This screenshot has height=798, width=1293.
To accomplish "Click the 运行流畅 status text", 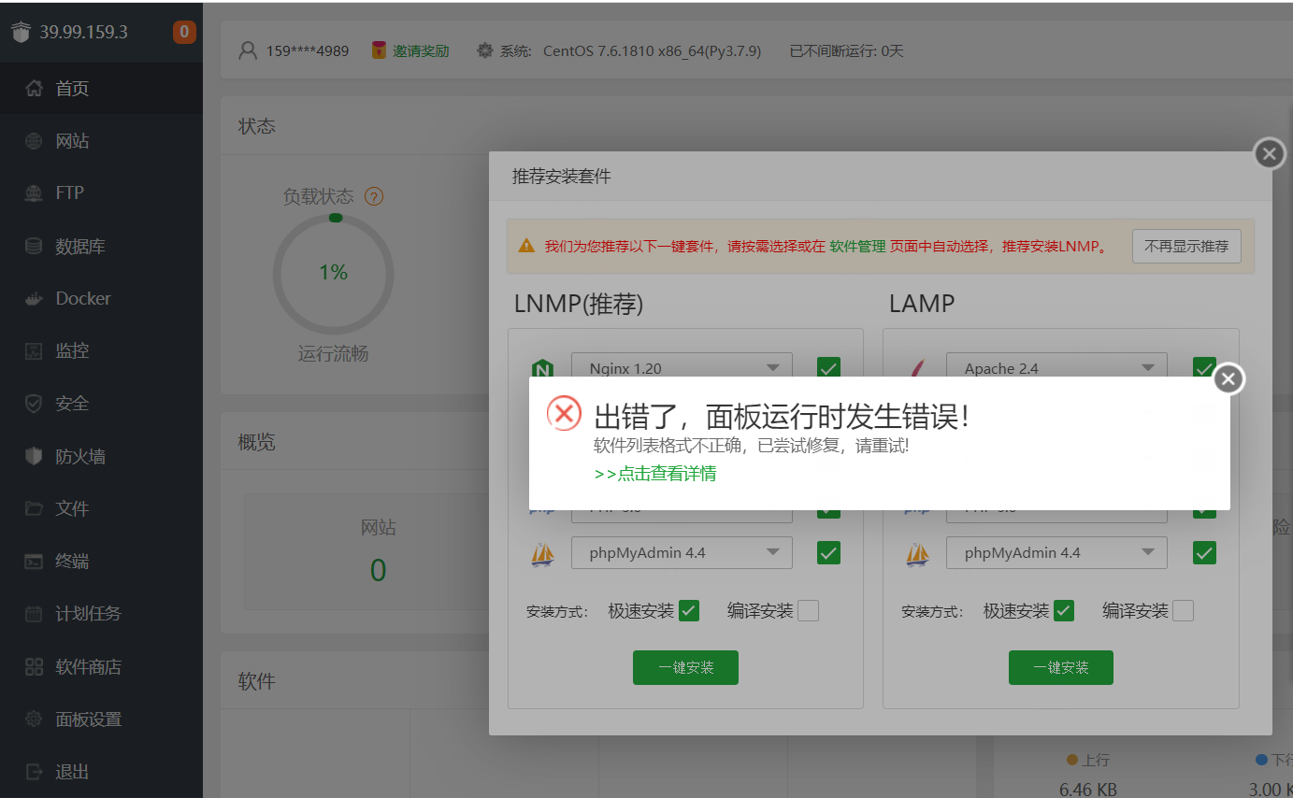I will [333, 353].
